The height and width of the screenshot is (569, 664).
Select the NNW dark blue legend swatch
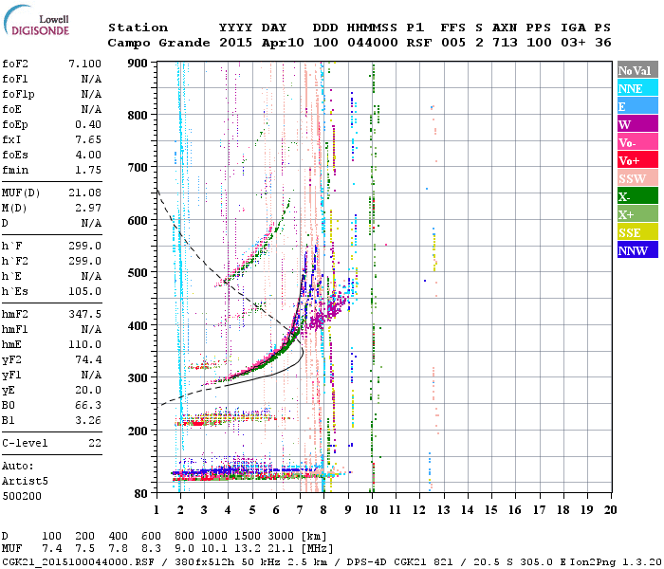point(637,250)
